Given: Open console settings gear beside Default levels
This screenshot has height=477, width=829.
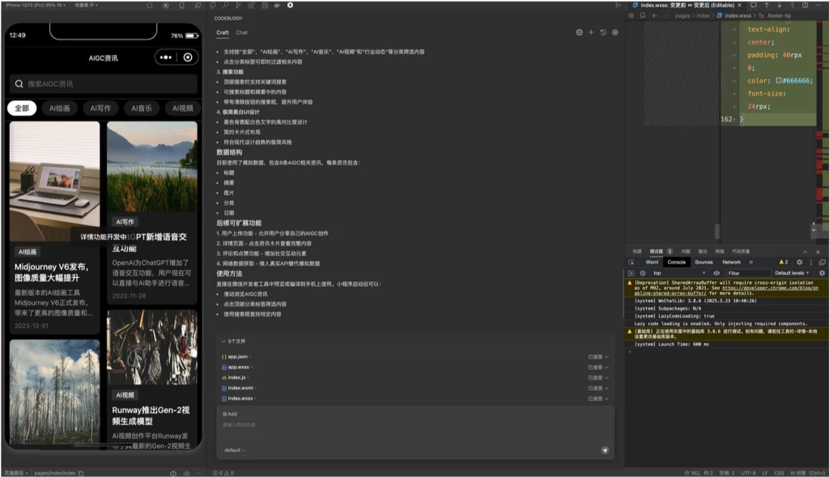Looking at the screenshot, I should (x=822, y=273).
